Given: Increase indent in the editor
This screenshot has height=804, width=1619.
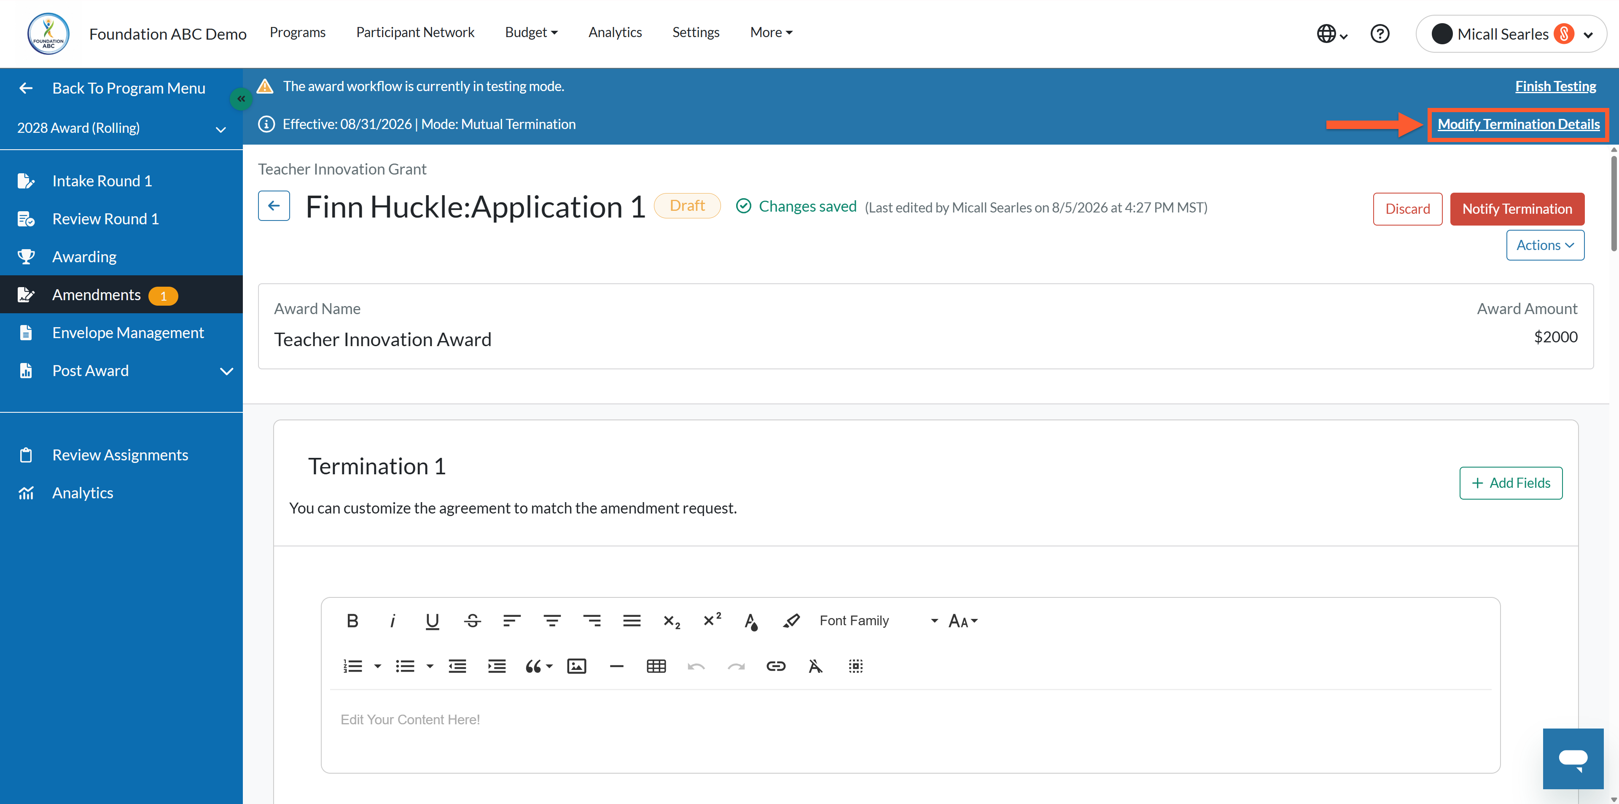Looking at the screenshot, I should (x=497, y=666).
